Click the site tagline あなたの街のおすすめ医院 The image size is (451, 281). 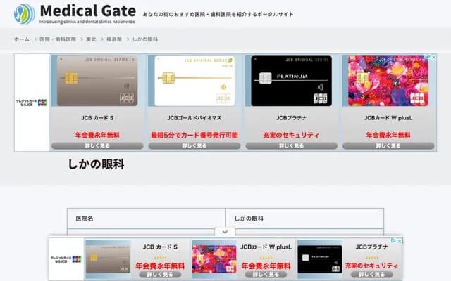pyautogui.click(x=218, y=14)
